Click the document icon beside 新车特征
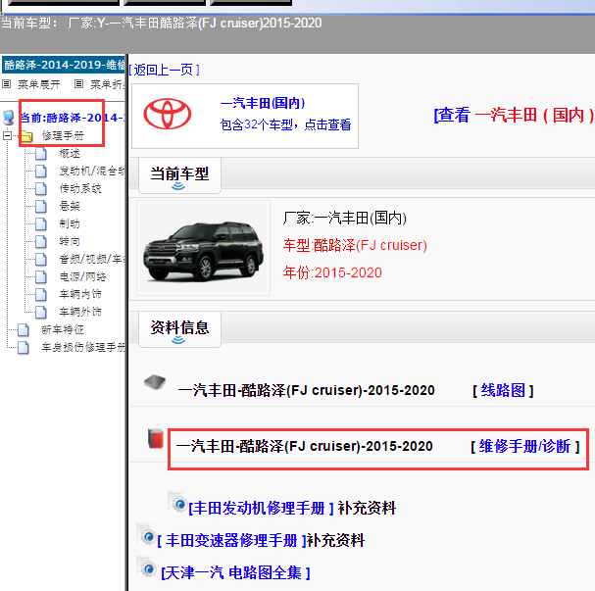 [x=24, y=329]
